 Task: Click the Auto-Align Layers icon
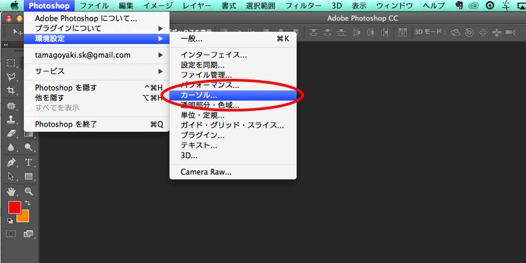click(402, 32)
